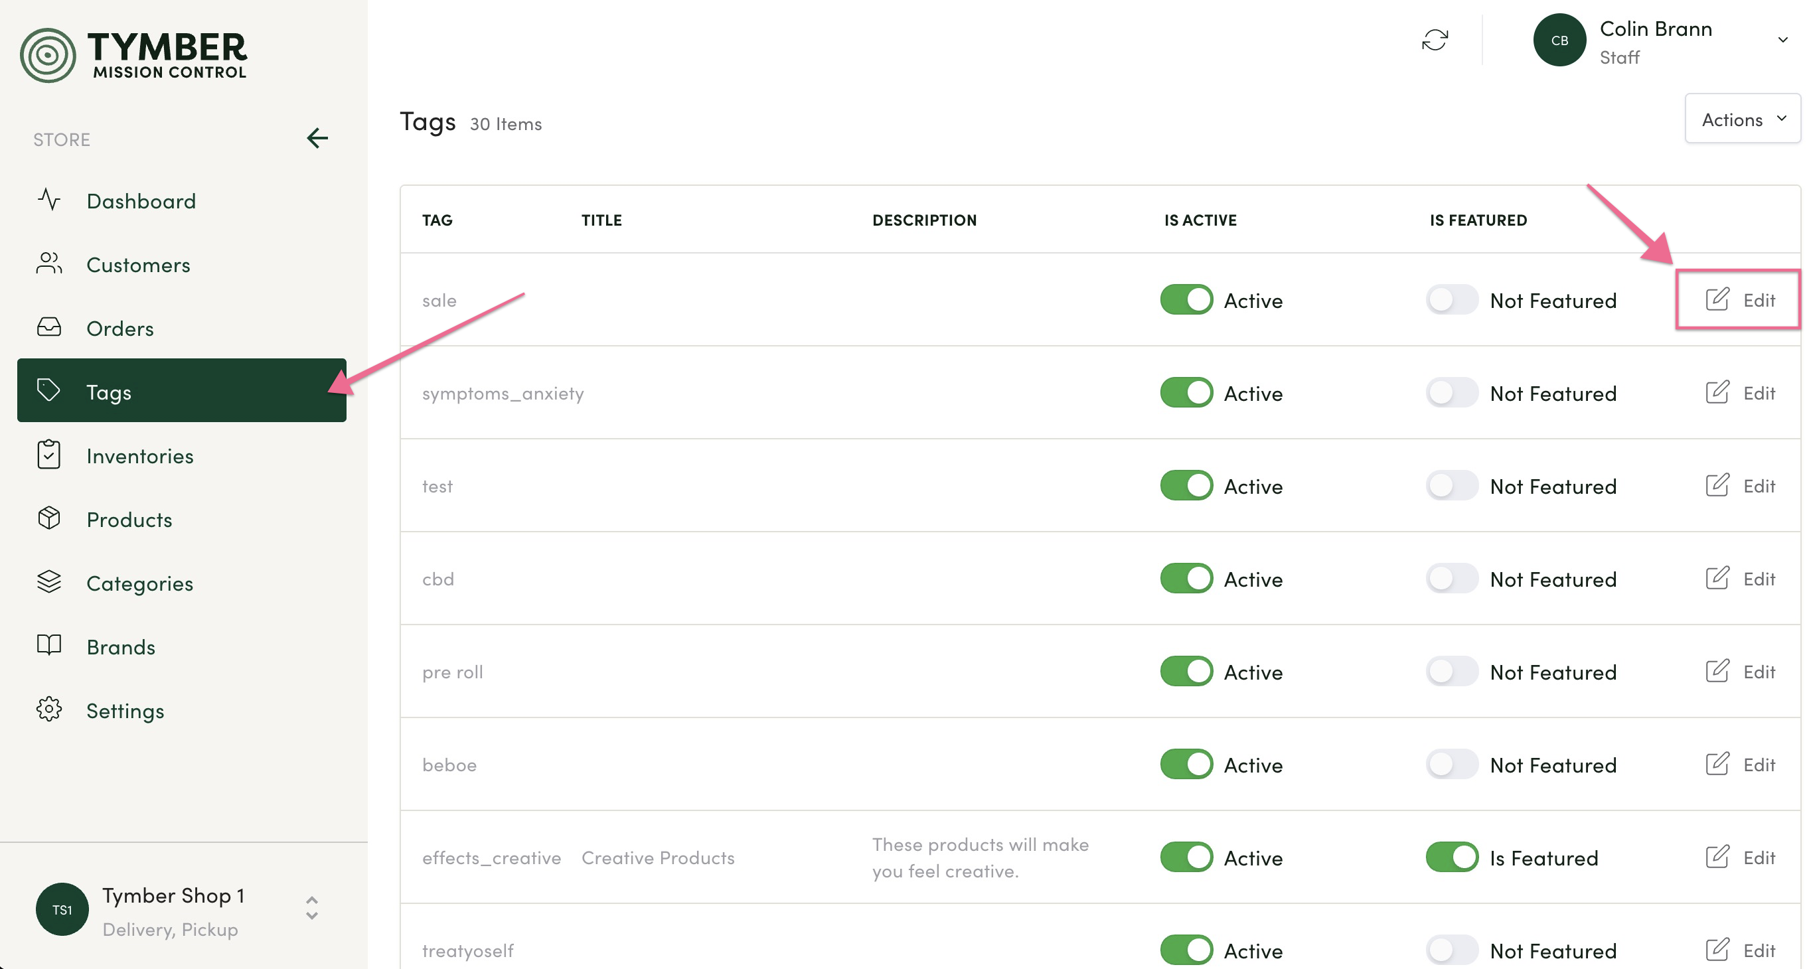Open the Actions dropdown
Viewport: 1811px width, 969px height.
click(x=1742, y=119)
